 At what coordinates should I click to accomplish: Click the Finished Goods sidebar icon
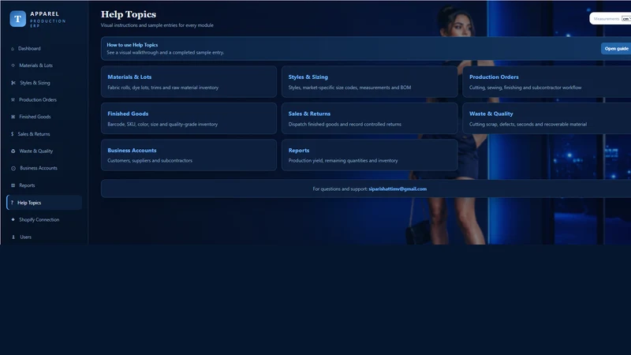click(x=13, y=117)
